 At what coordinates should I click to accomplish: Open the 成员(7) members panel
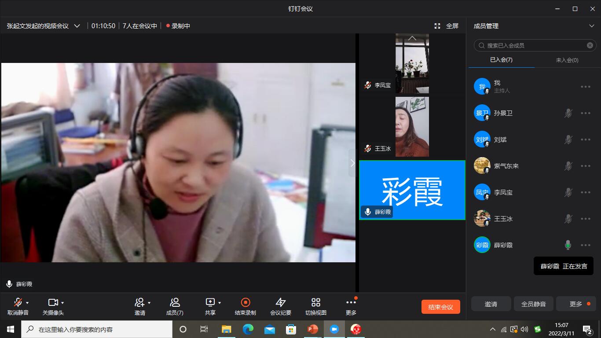[175, 306]
